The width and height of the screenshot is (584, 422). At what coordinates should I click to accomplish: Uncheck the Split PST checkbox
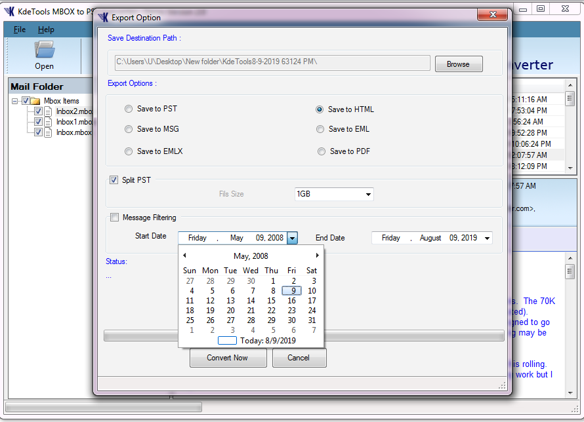(x=114, y=180)
